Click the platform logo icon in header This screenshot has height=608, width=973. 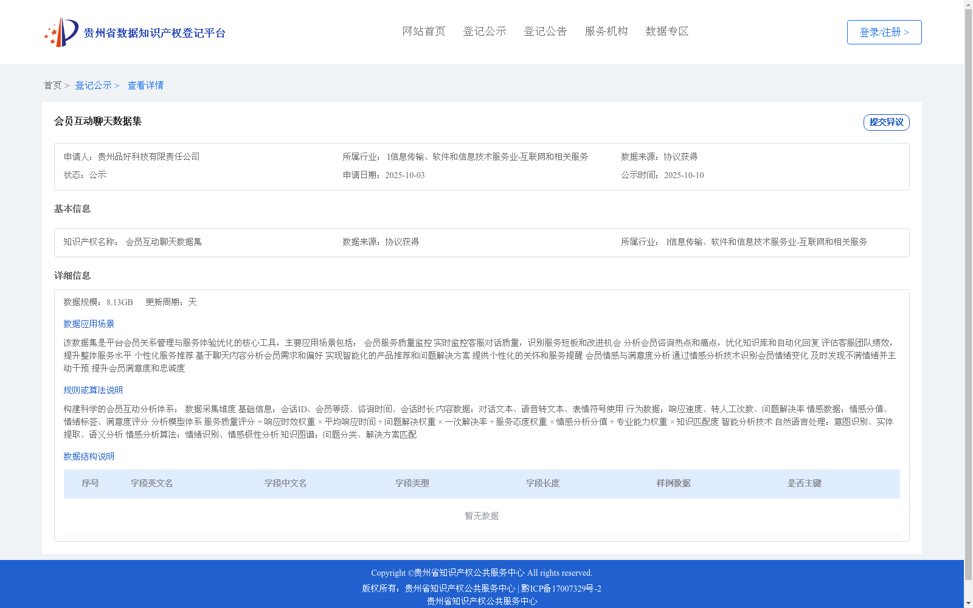(61, 32)
